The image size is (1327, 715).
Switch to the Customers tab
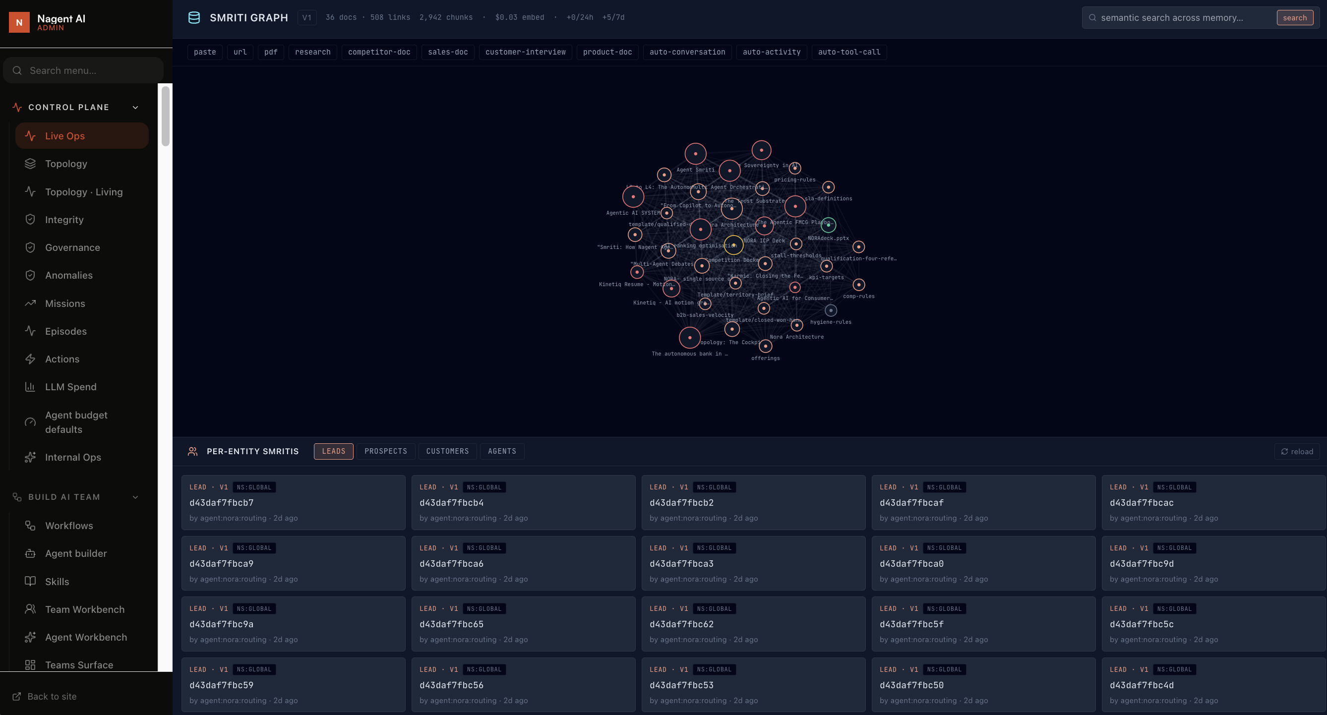pos(448,451)
